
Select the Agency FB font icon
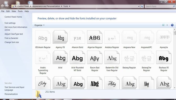pos(60,37)
